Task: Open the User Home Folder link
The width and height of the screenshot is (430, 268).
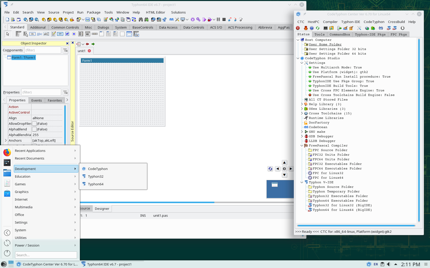Action: click(325, 44)
